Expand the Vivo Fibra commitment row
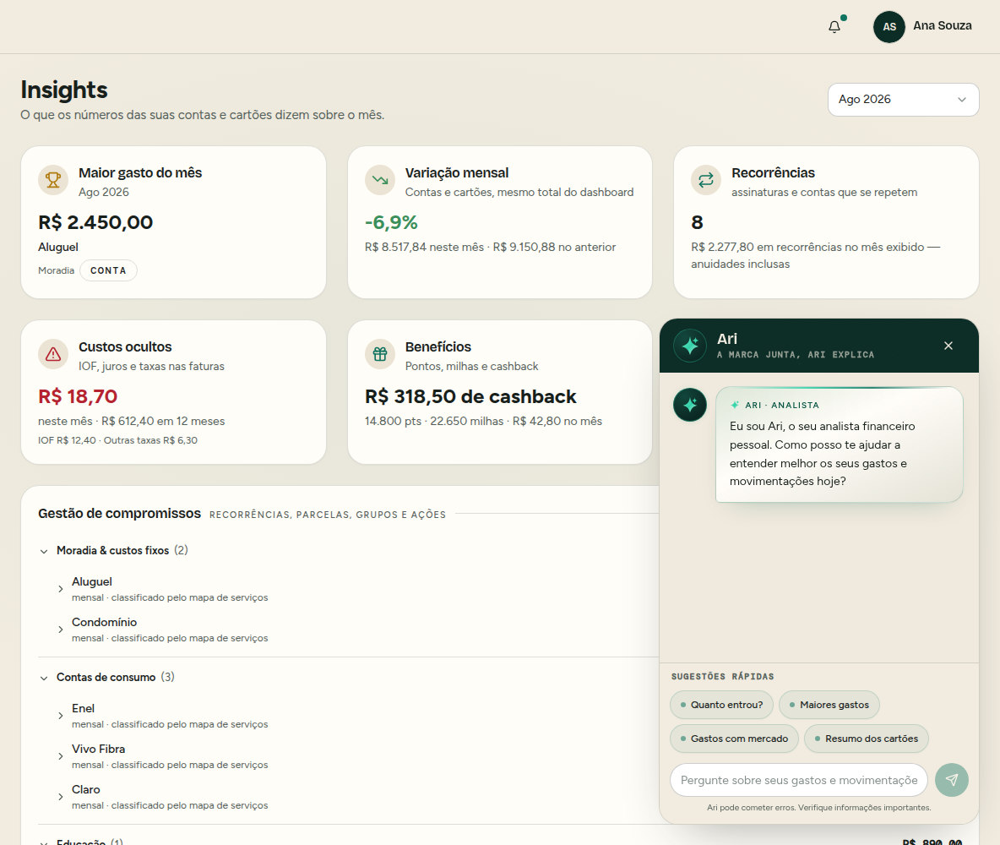1000x845 pixels. click(x=61, y=756)
